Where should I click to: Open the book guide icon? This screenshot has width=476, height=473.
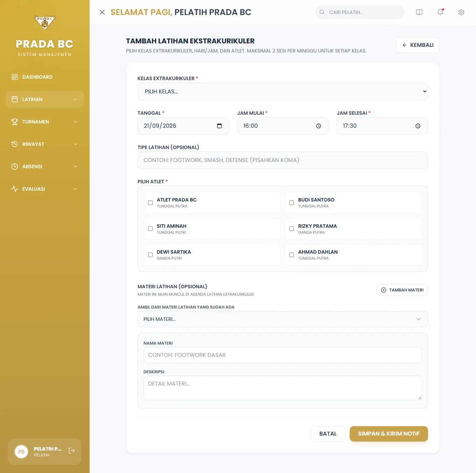pos(419,12)
